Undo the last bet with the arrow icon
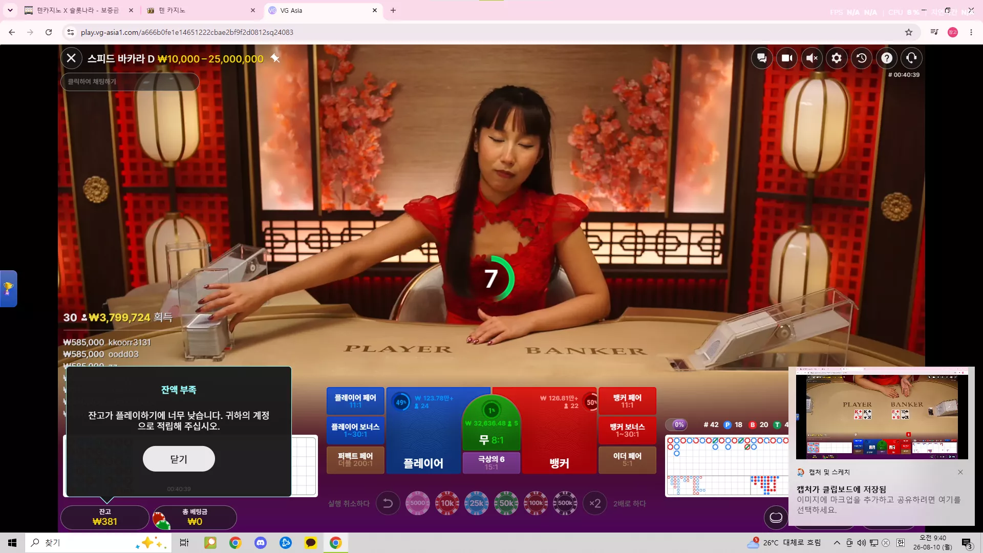983x553 pixels. (x=388, y=503)
